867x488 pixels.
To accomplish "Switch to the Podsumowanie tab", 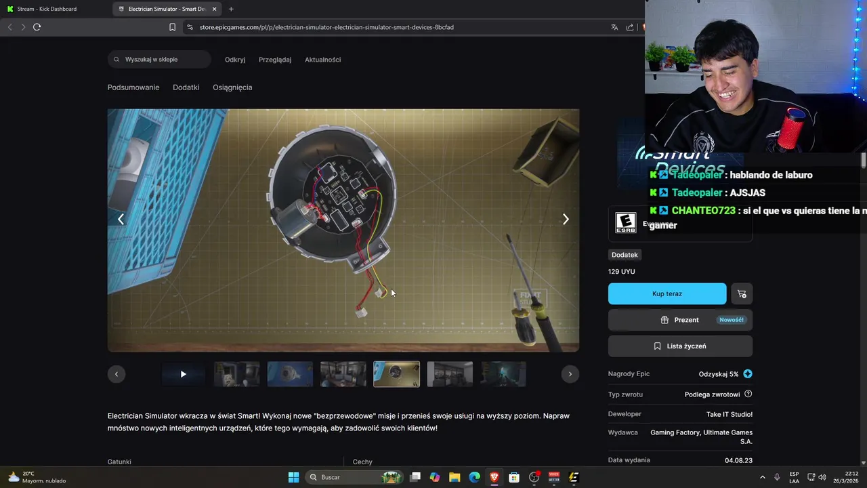I will (x=133, y=87).
